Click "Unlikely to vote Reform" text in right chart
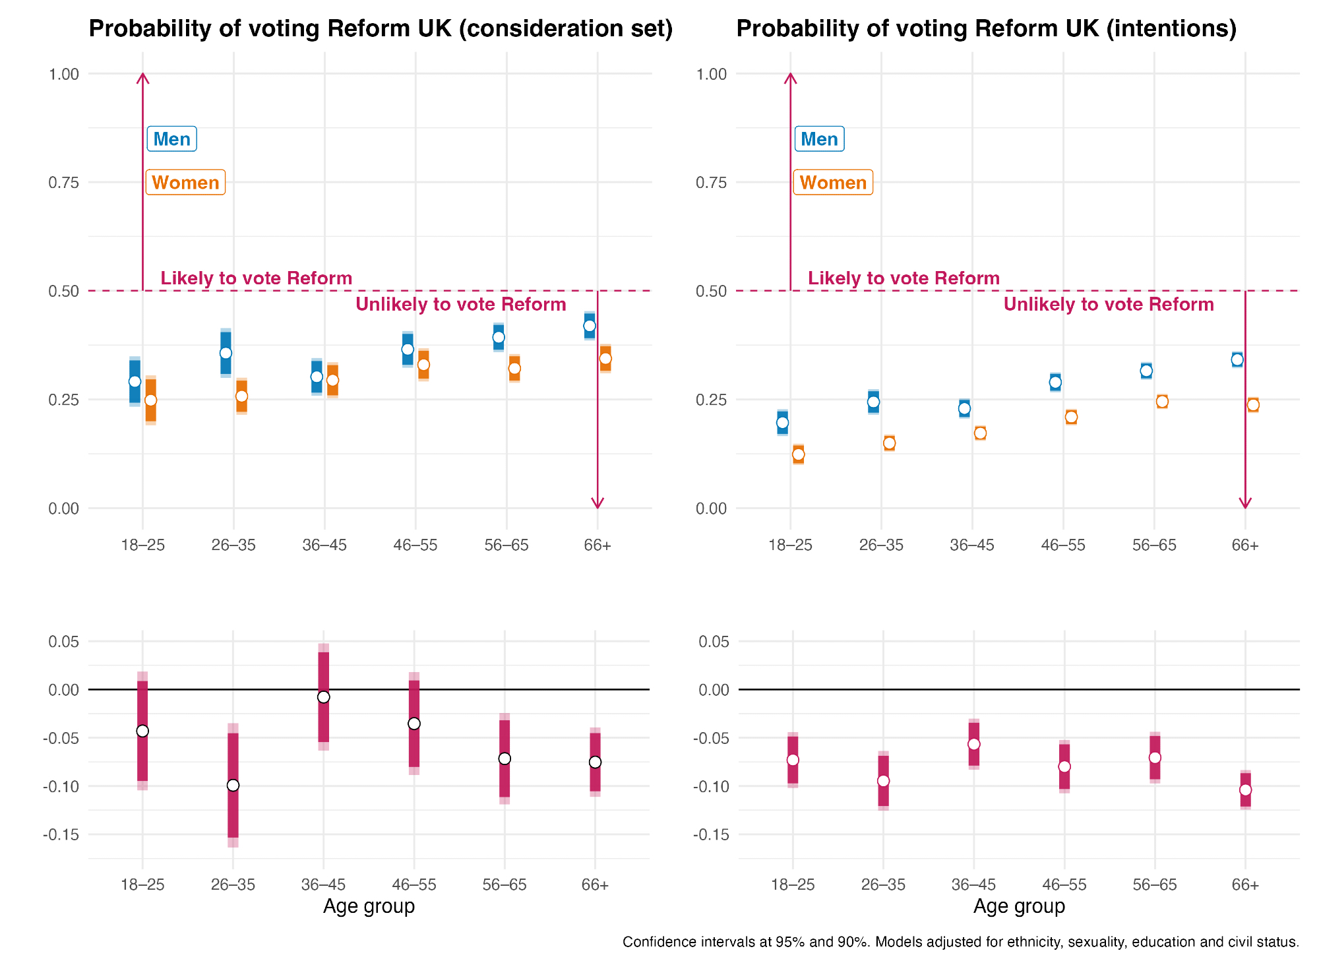Screen dimensions: 1319x959 coord(1109,304)
